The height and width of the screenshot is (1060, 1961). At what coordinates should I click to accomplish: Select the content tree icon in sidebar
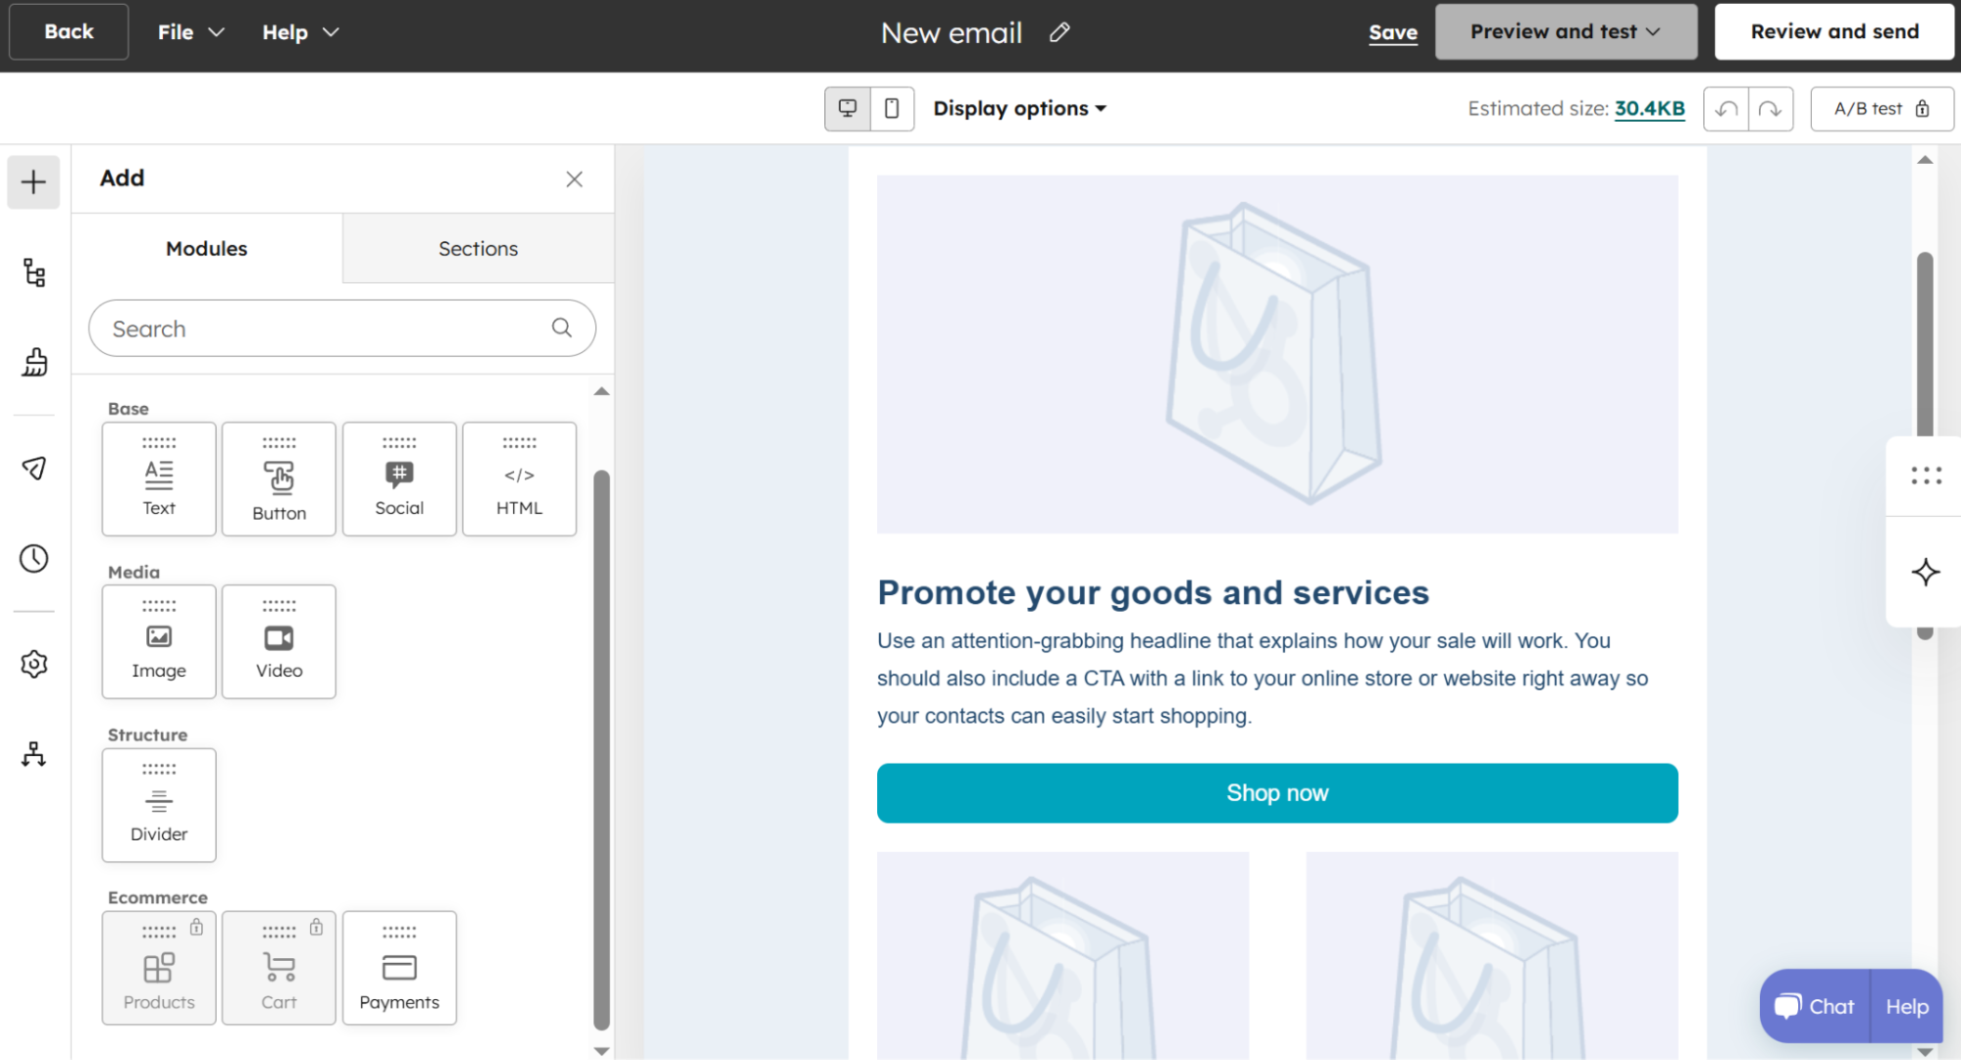click(x=33, y=274)
